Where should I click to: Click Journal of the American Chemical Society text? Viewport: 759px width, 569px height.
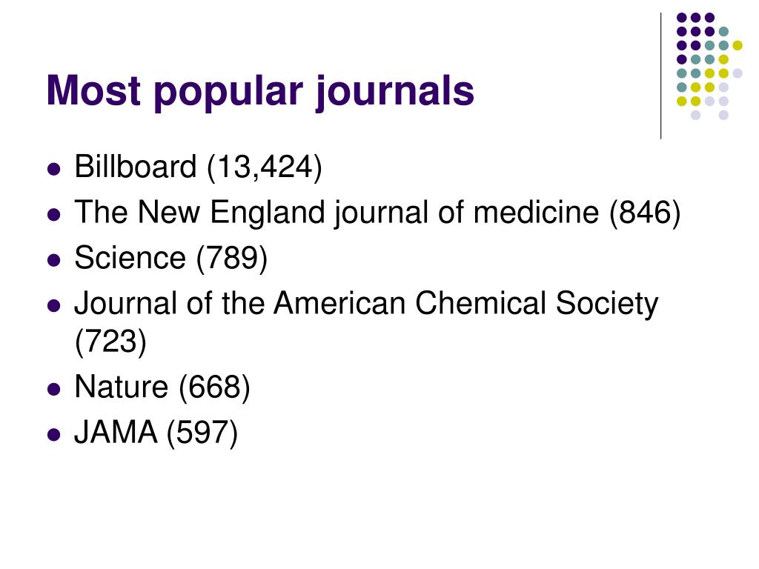[x=366, y=304]
